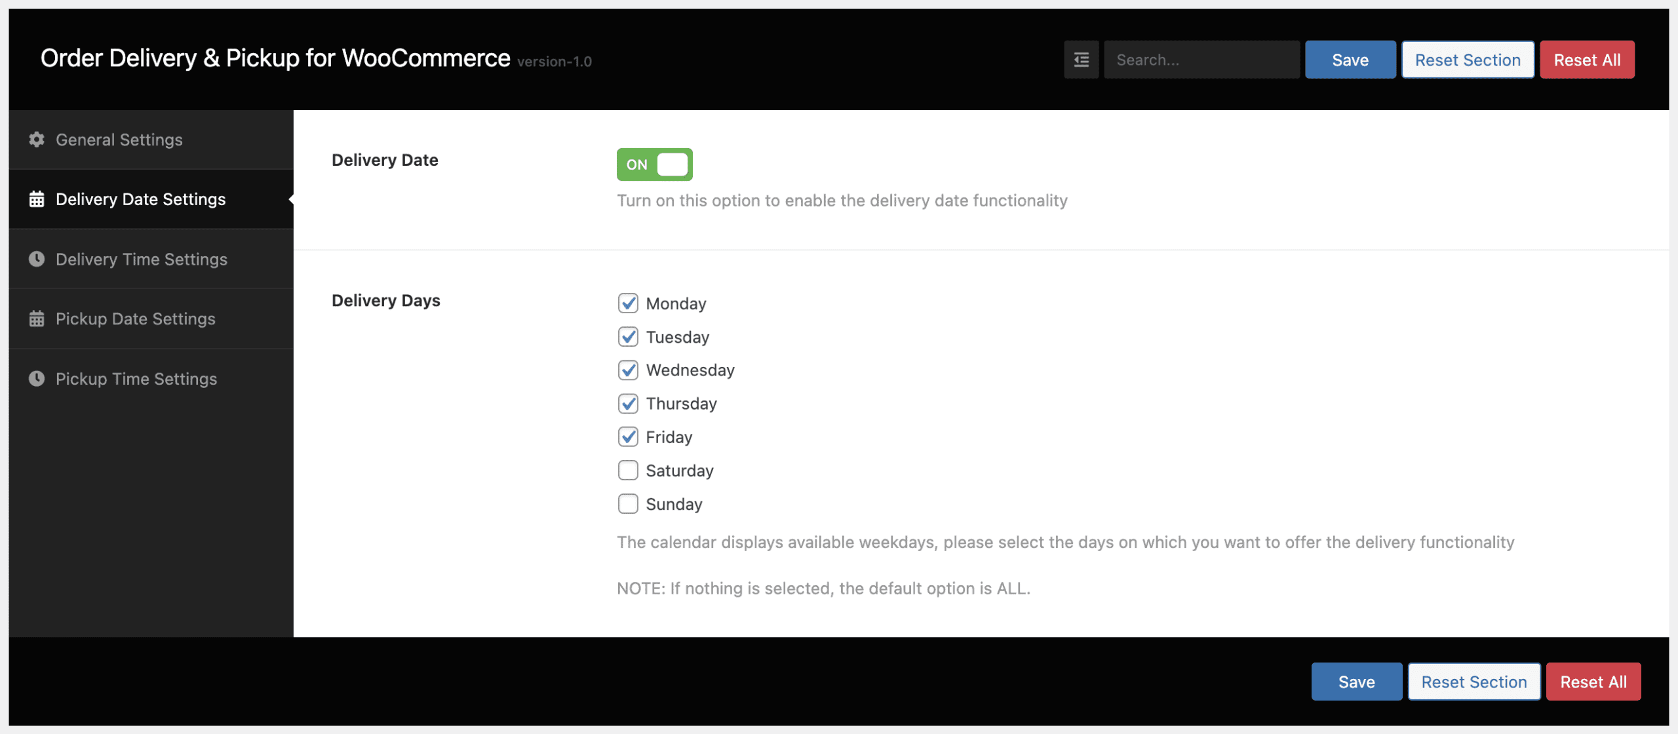Screen dimensions: 1678x734
Task: Click the calendar icon beside Pickup Date Settings
Action: (36, 319)
